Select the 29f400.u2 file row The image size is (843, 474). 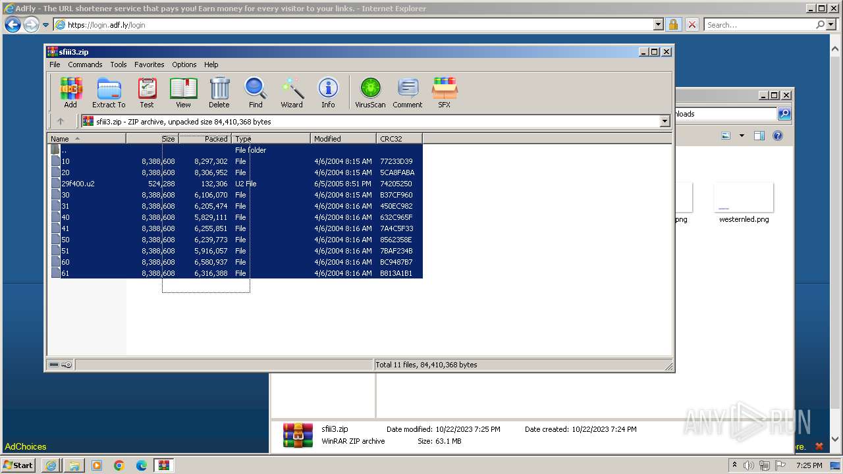235,184
